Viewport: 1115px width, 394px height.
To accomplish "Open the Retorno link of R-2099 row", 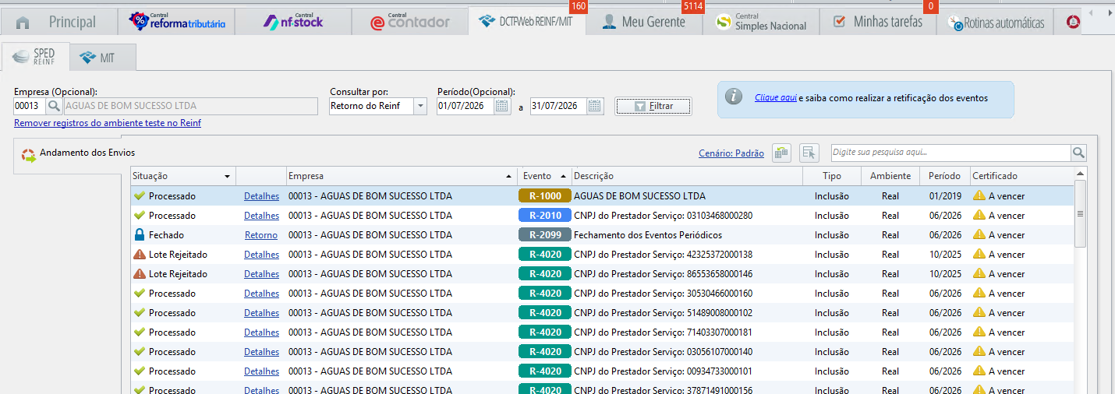I will [x=261, y=235].
